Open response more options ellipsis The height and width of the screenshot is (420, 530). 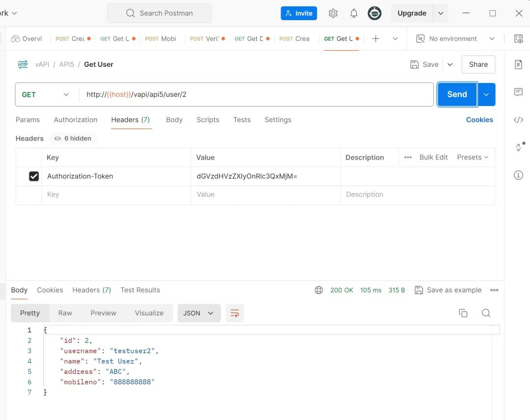point(494,290)
